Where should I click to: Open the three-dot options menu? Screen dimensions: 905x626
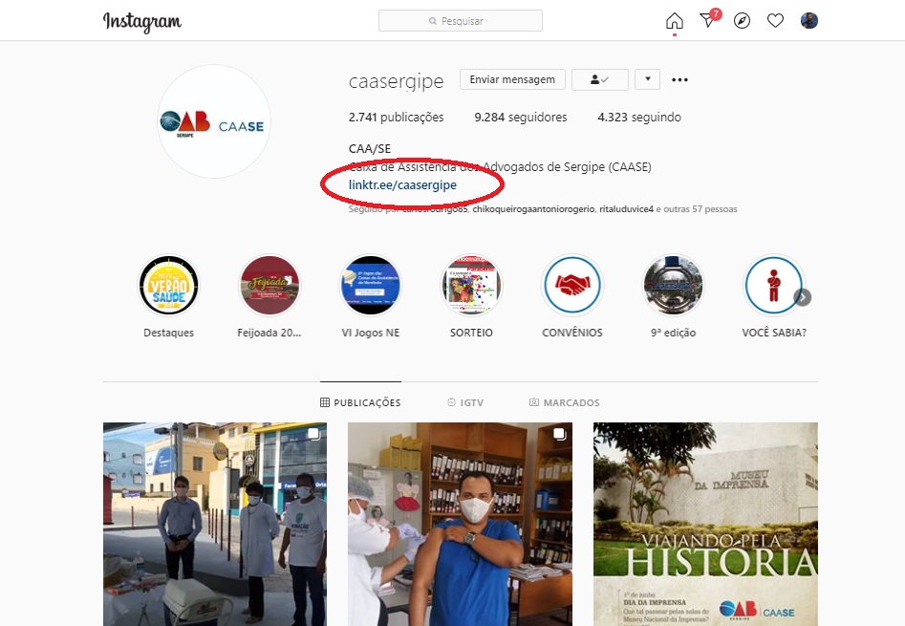(x=679, y=79)
